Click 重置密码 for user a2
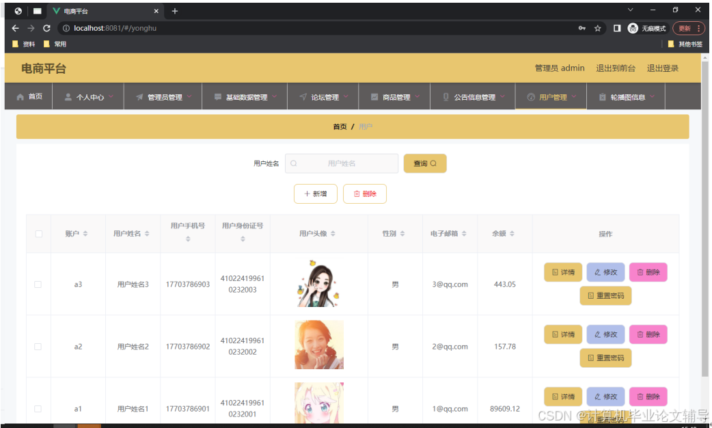Image resolution: width=712 pixels, height=428 pixels. point(605,358)
